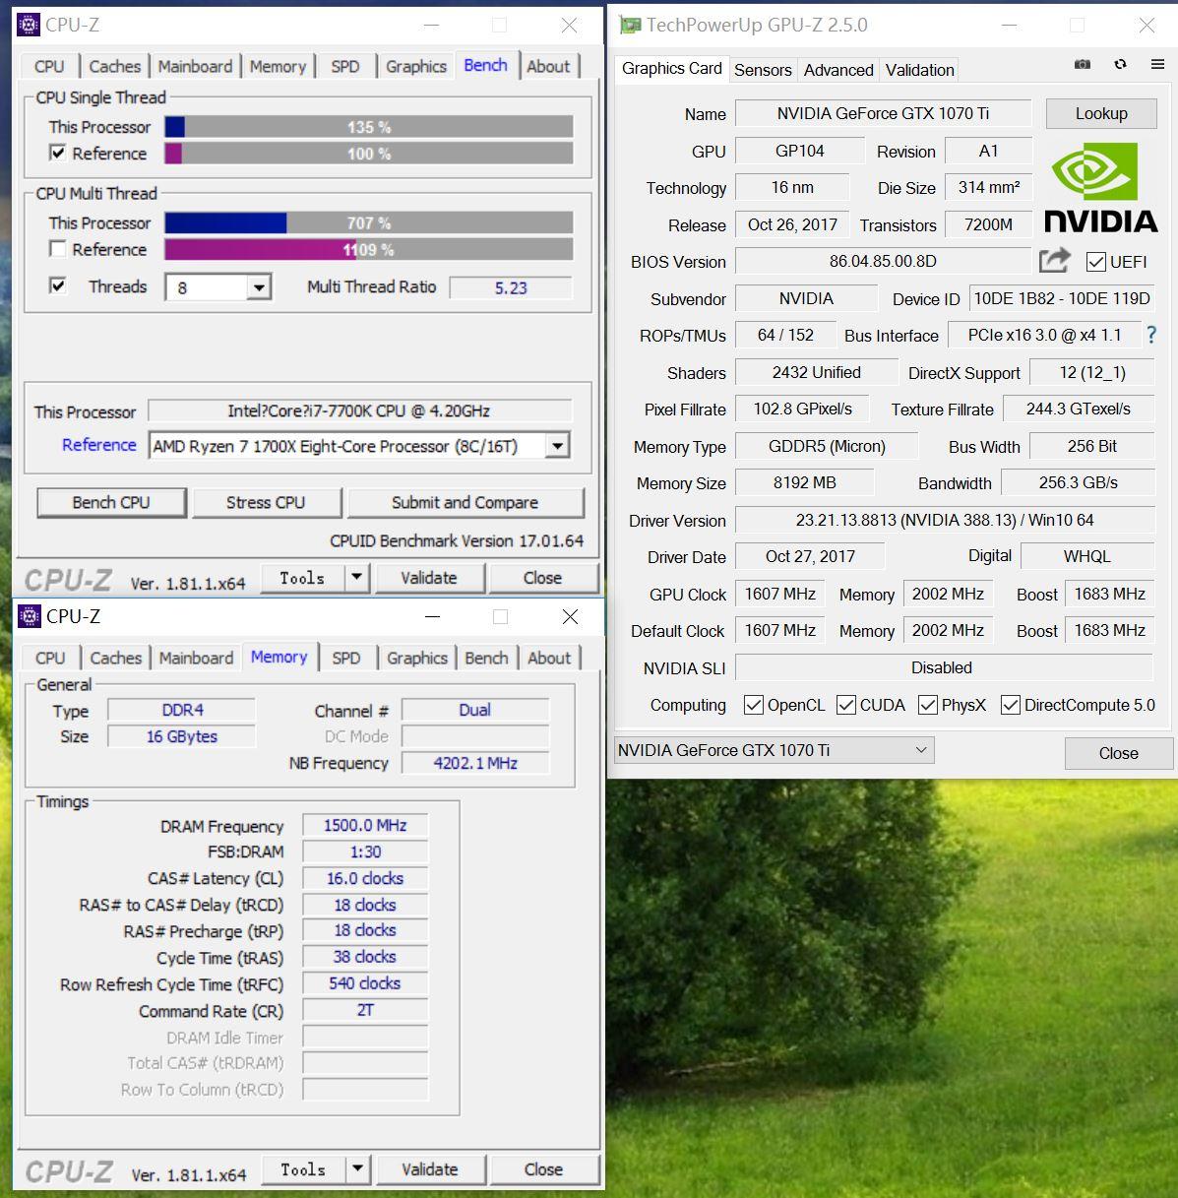Open the GeForce GTX 1070 Ti selector dropdown
The width and height of the screenshot is (1178, 1198).
[774, 750]
